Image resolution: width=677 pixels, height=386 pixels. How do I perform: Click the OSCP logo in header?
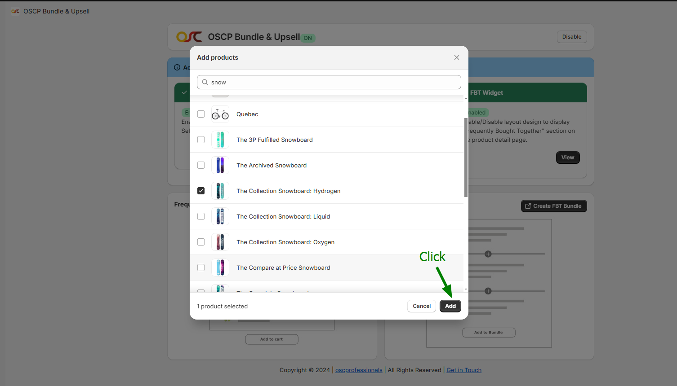click(x=189, y=37)
